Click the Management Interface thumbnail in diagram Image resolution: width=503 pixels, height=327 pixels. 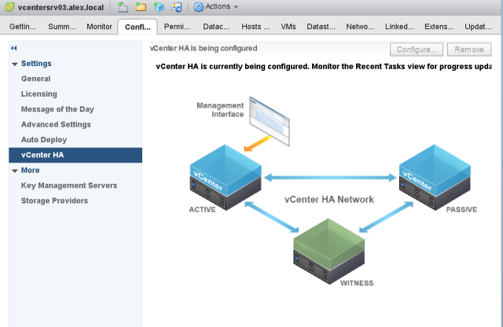click(x=270, y=121)
